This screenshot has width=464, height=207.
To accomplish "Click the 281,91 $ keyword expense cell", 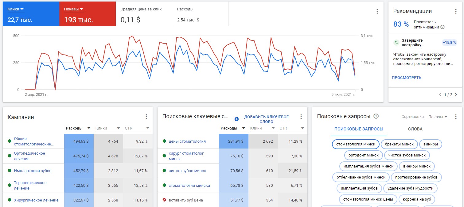I will pyautogui.click(x=233, y=141).
